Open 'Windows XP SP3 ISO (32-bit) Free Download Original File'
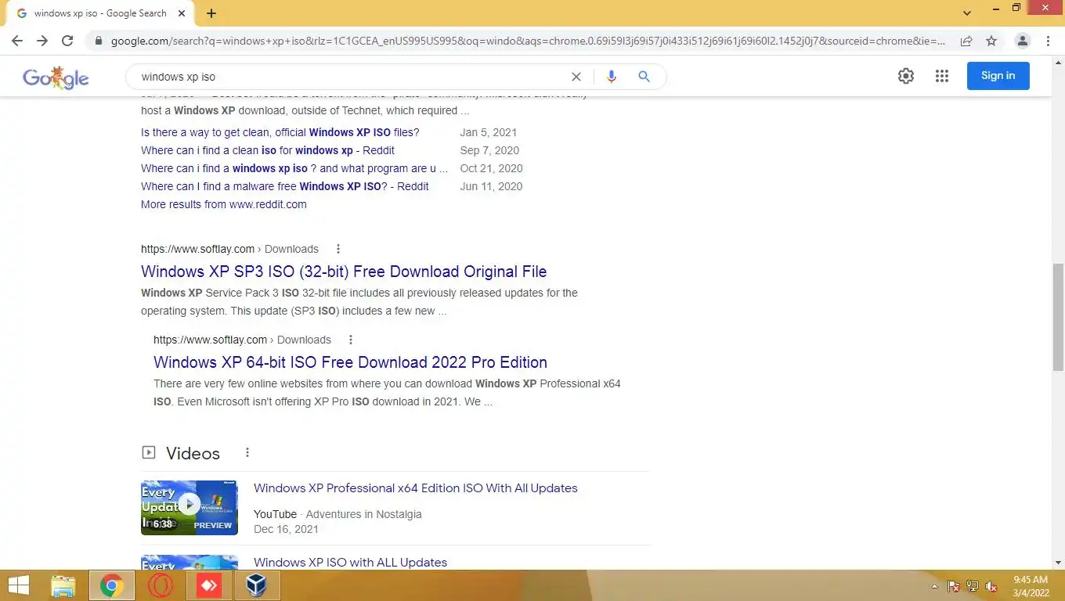 tap(344, 272)
